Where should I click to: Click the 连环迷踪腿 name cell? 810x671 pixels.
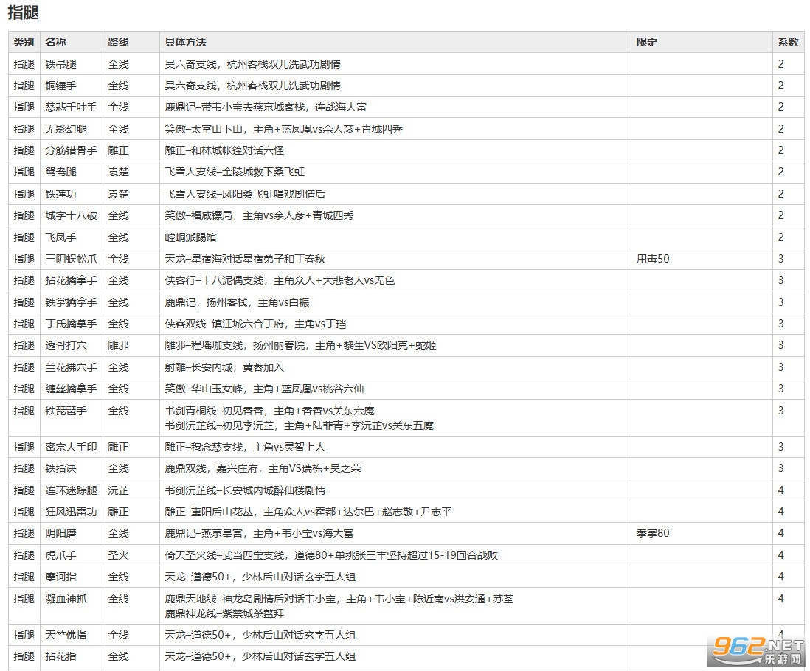pyautogui.click(x=72, y=490)
